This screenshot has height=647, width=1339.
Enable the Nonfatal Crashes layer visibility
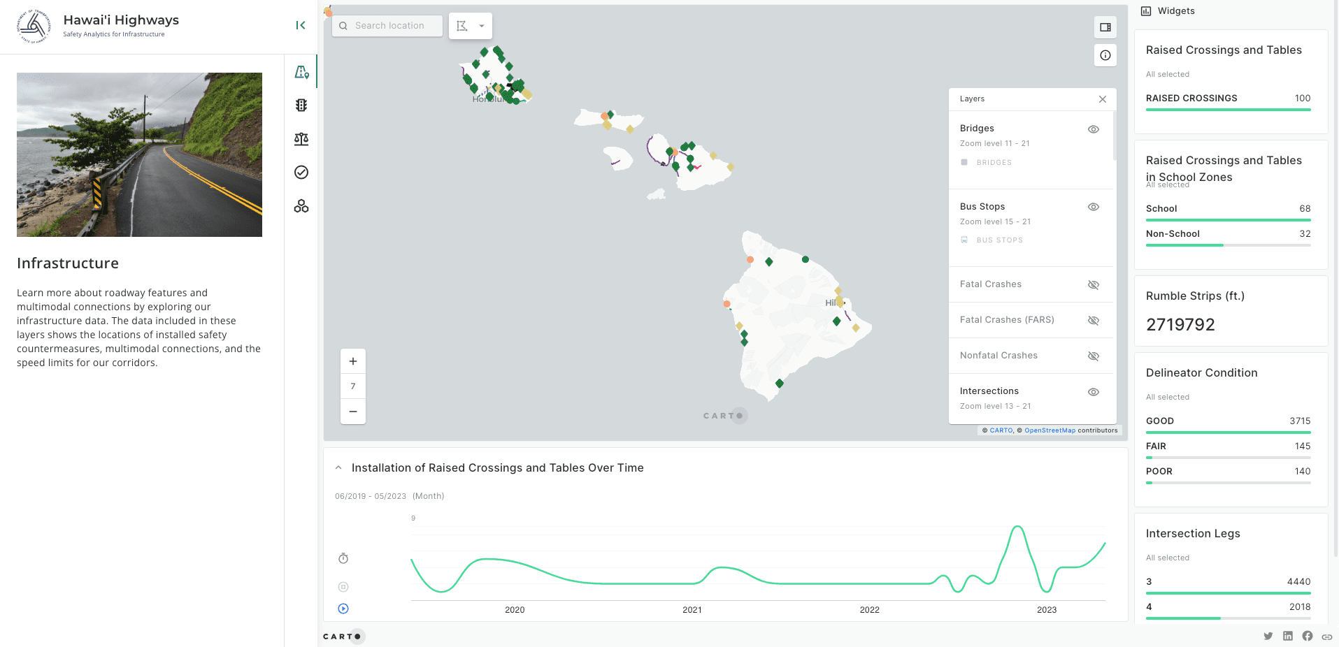[1093, 356]
